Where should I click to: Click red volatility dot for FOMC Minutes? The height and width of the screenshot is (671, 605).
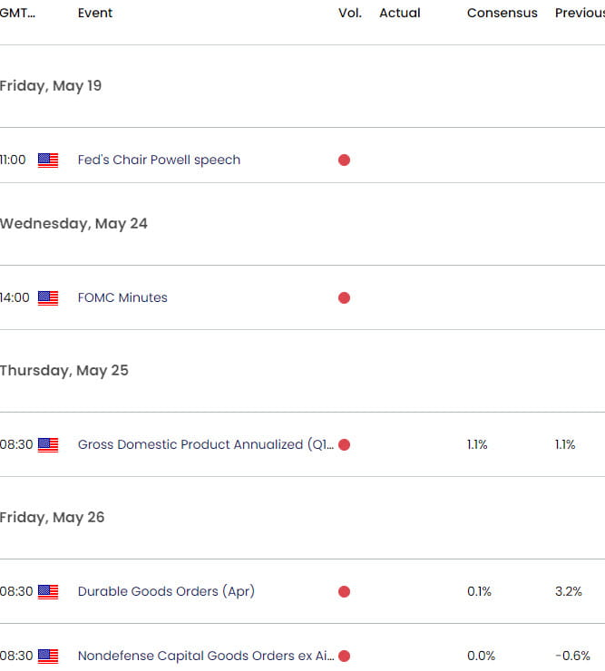(345, 297)
